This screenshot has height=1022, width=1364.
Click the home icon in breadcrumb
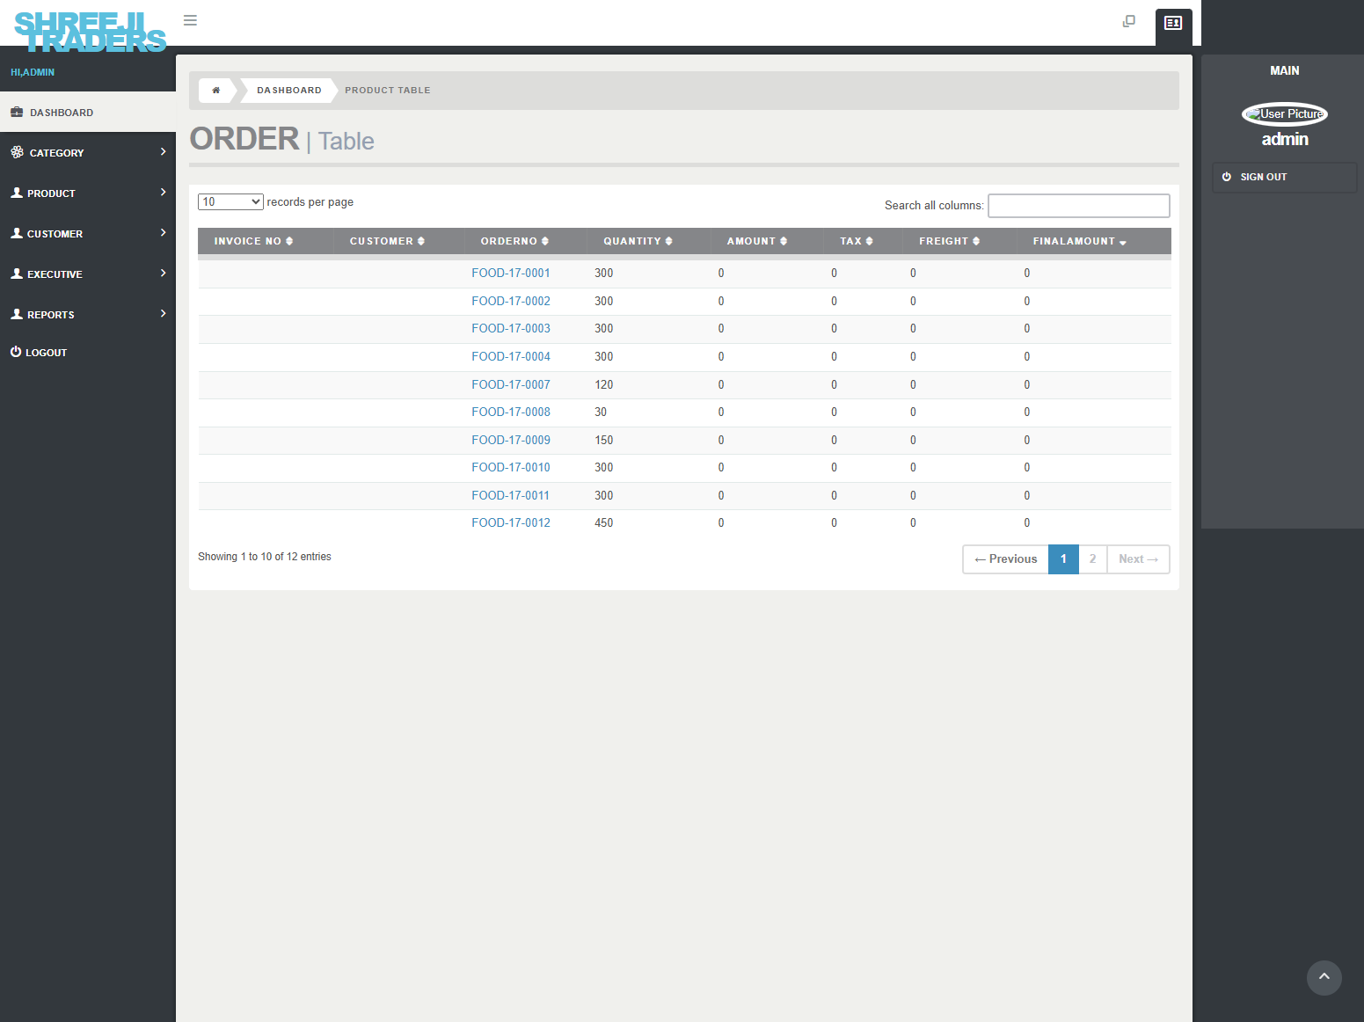click(x=216, y=91)
